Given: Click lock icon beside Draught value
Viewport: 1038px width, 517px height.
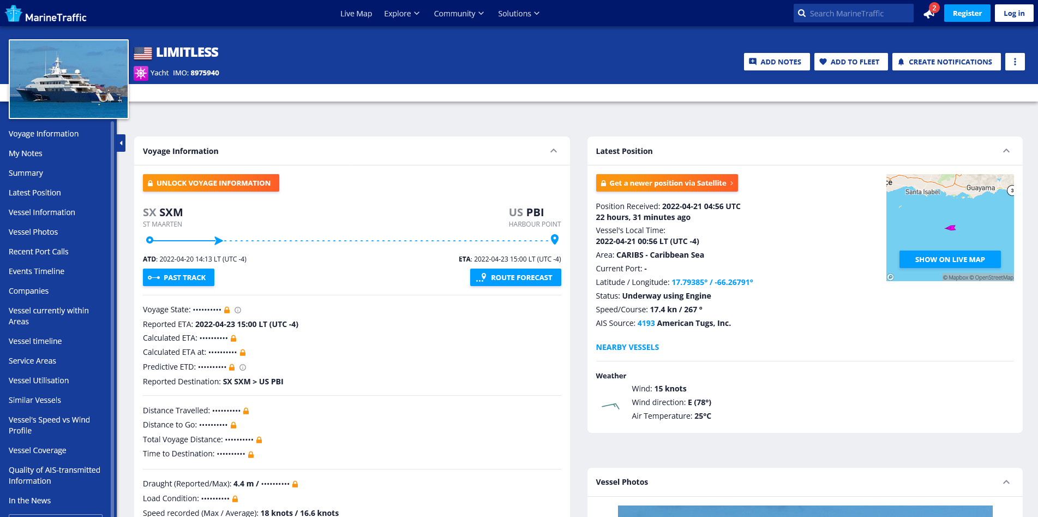Looking at the screenshot, I should tap(295, 484).
